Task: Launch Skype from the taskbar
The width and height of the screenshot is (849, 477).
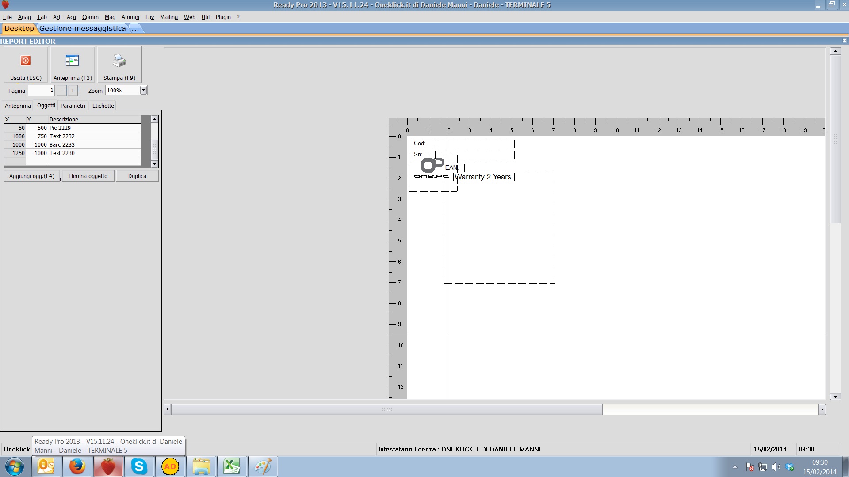Action: click(x=139, y=466)
